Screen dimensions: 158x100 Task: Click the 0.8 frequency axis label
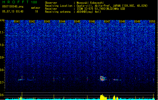[2, 70]
